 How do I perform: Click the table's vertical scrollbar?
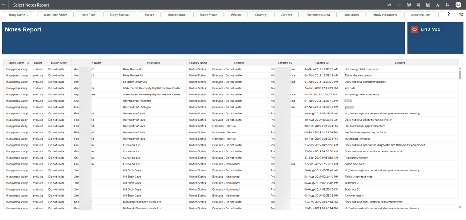point(460,74)
